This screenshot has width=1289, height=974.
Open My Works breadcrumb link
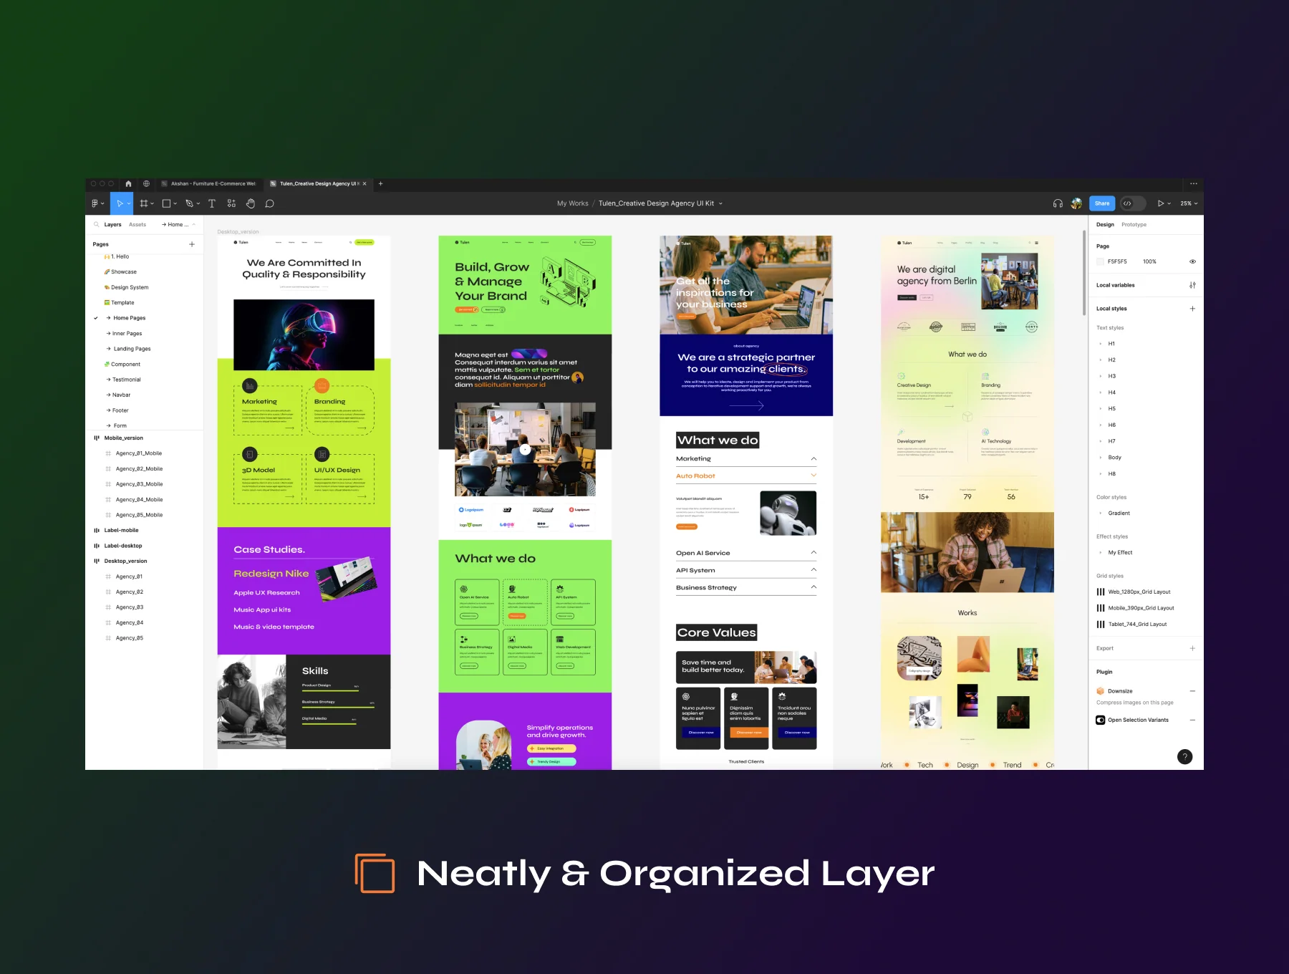pos(573,203)
